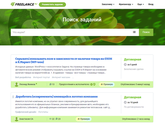This screenshot has height=125, width=165.
Task: Click the clock icon beside за 10 дней
Action: click(125, 102)
